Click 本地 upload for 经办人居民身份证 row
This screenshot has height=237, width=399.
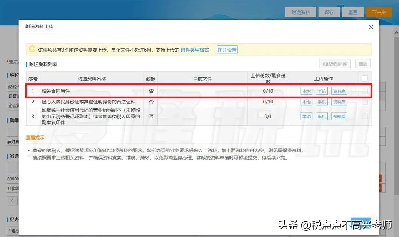(306, 102)
